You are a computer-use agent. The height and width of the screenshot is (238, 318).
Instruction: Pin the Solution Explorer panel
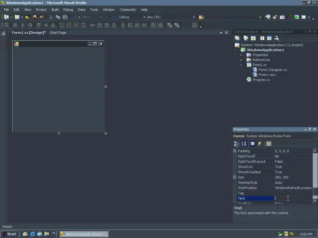[x=310, y=32]
